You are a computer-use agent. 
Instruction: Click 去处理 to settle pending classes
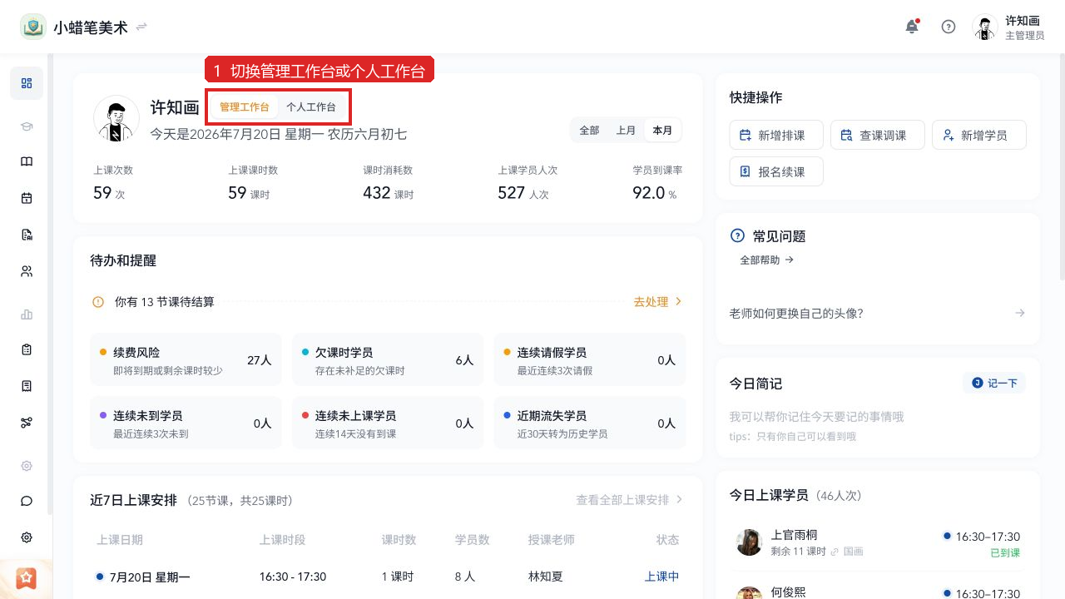[x=657, y=302]
